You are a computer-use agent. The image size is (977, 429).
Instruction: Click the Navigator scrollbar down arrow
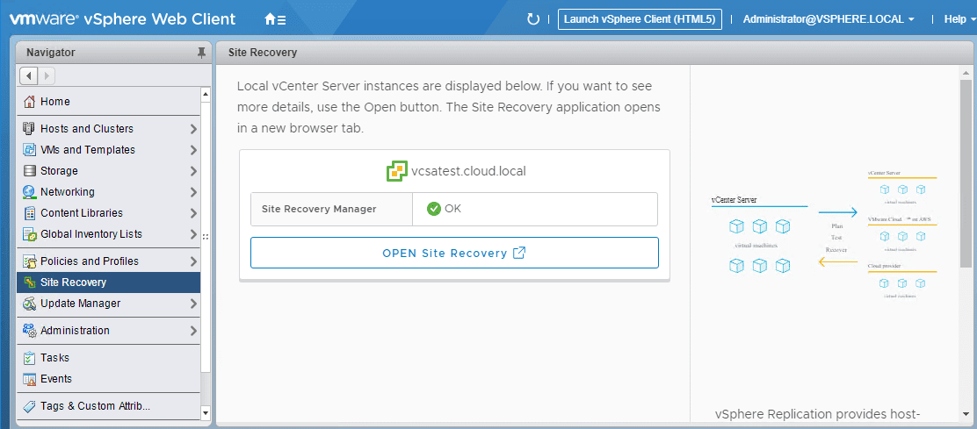click(x=206, y=411)
